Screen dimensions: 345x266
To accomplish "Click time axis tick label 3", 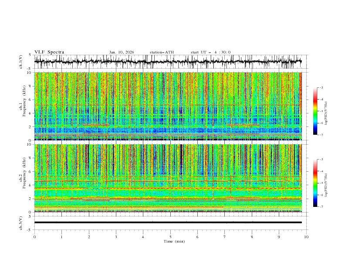I will (116, 237).
